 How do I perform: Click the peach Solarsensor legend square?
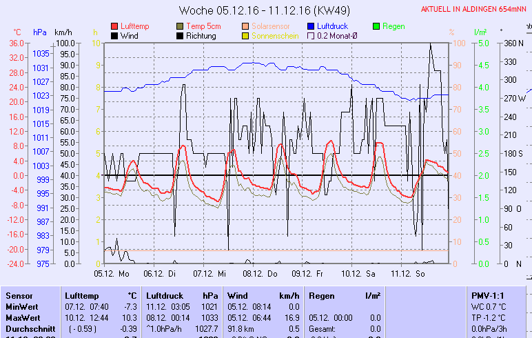pos(245,26)
